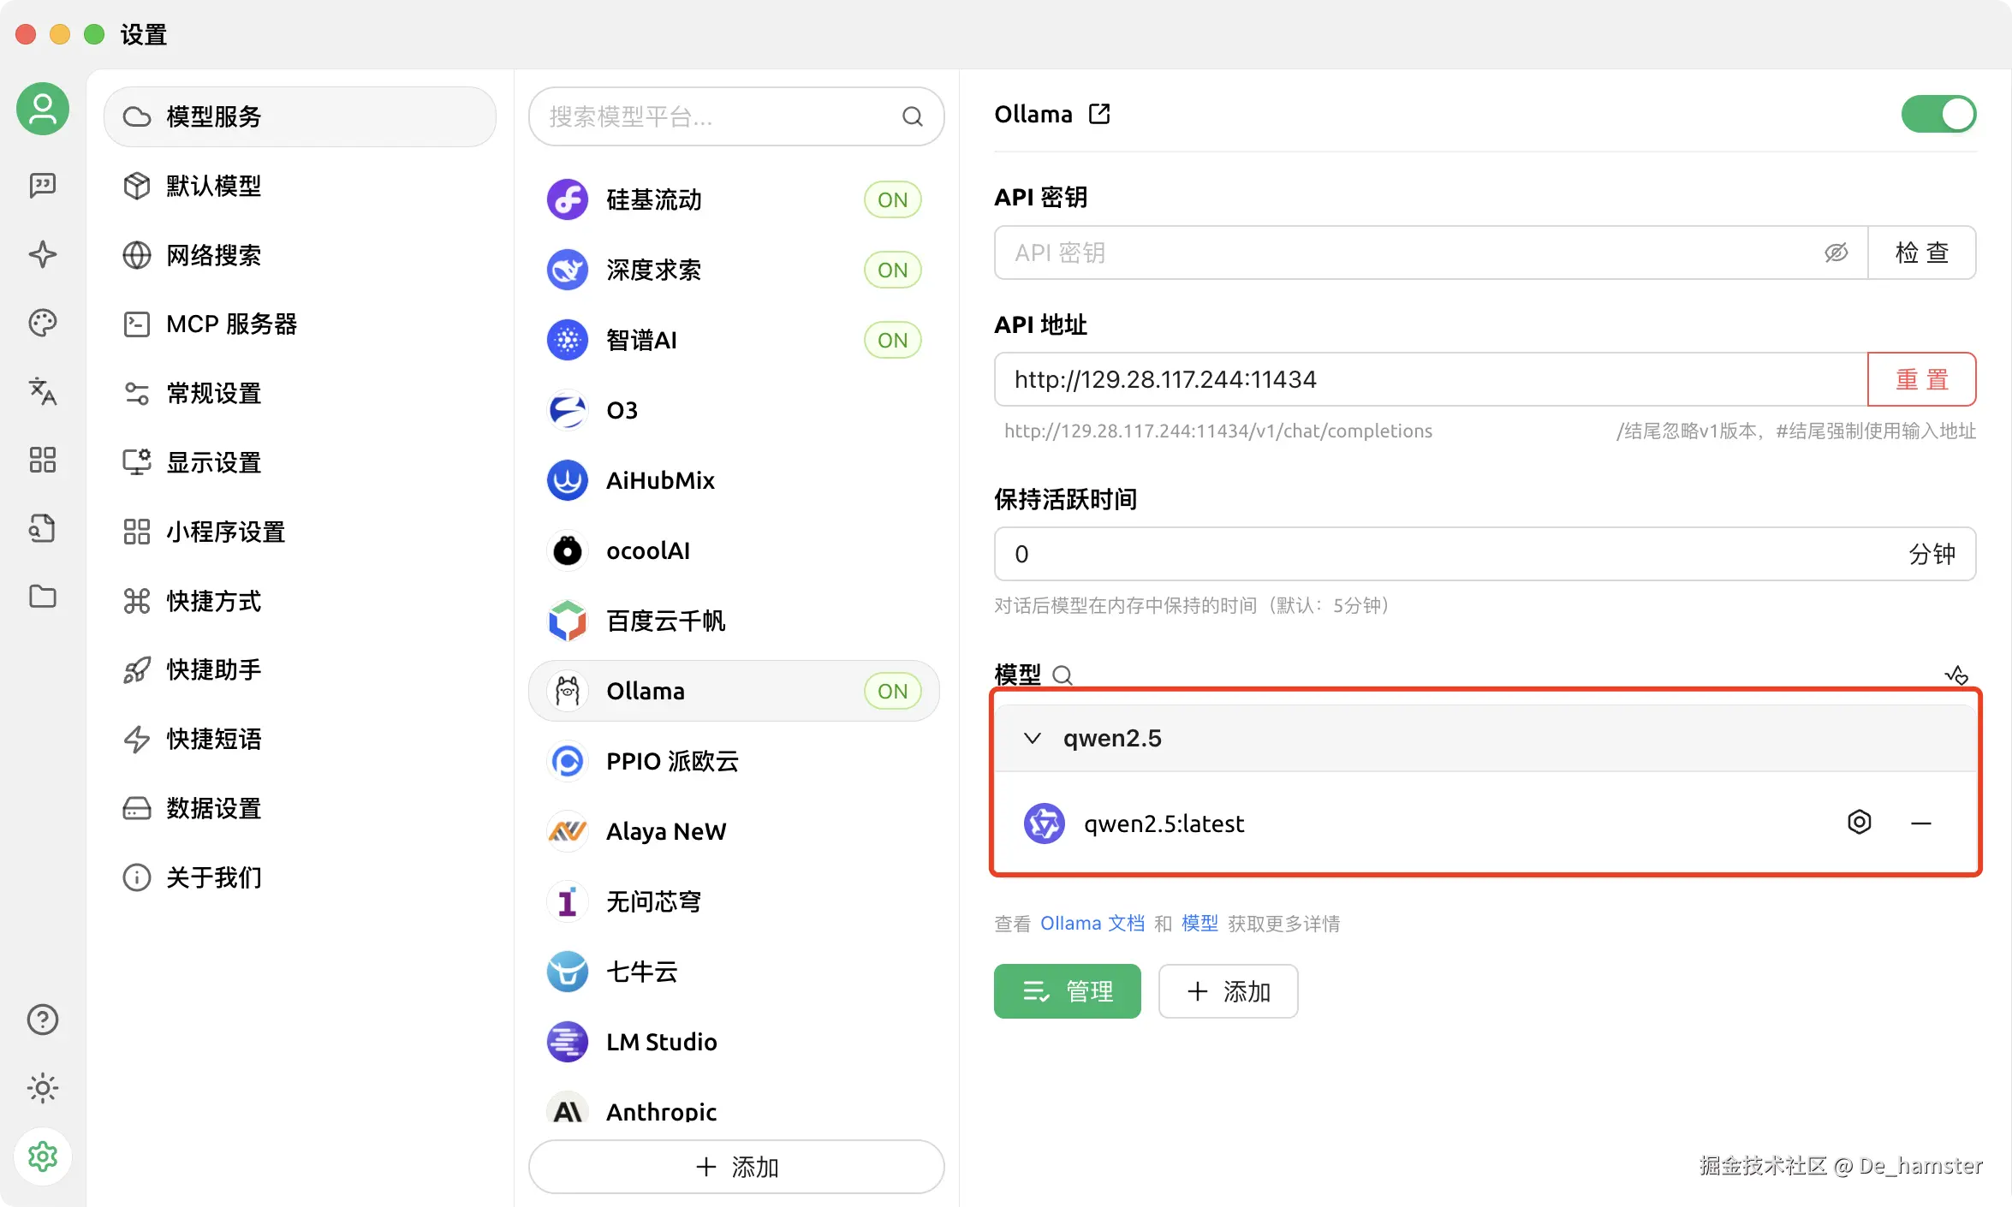Click the paintbrush palette sidebar icon
Viewport: 2012px width, 1207px height.
[42, 323]
